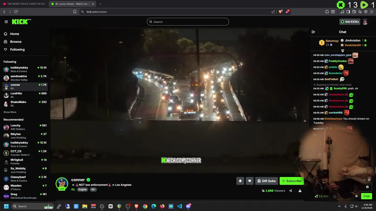
Task: Click the IRL category link
Action: point(73,190)
